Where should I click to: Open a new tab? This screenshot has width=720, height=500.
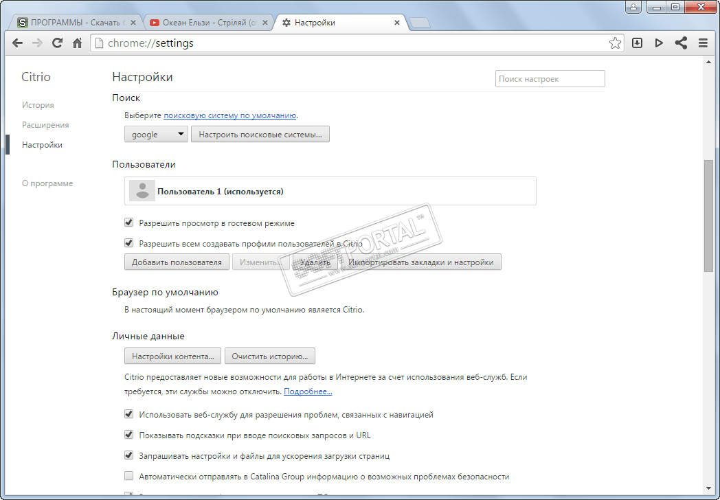click(x=419, y=23)
